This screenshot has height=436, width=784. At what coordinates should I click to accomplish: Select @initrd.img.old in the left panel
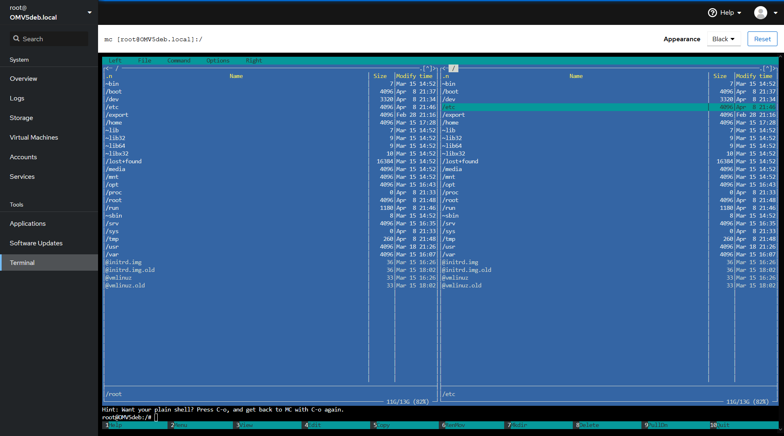[270, 270]
